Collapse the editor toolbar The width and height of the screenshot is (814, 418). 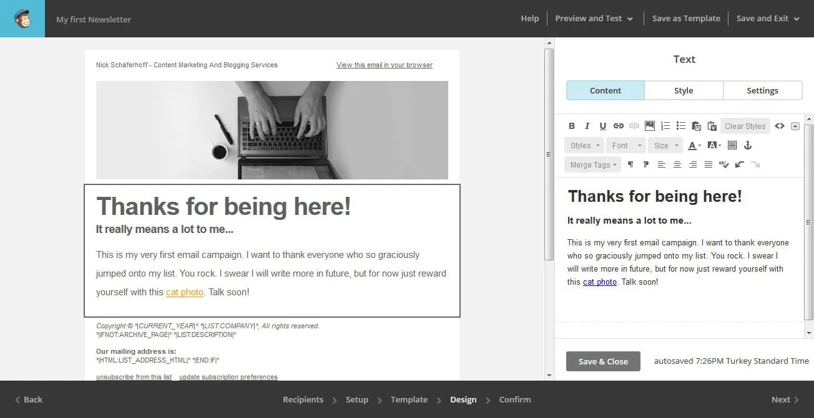click(x=795, y=126)
